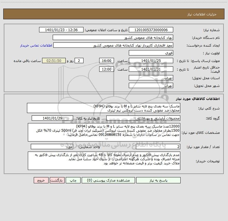
Task: Click the شماره نیاز label
Action: pyautogui.click(x=211, y=30)
